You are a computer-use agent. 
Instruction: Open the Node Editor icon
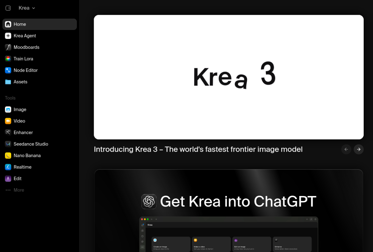coord(8,70)
